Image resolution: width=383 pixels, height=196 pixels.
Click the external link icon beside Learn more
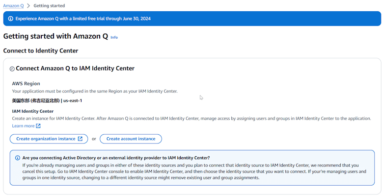tap(38, 126)
